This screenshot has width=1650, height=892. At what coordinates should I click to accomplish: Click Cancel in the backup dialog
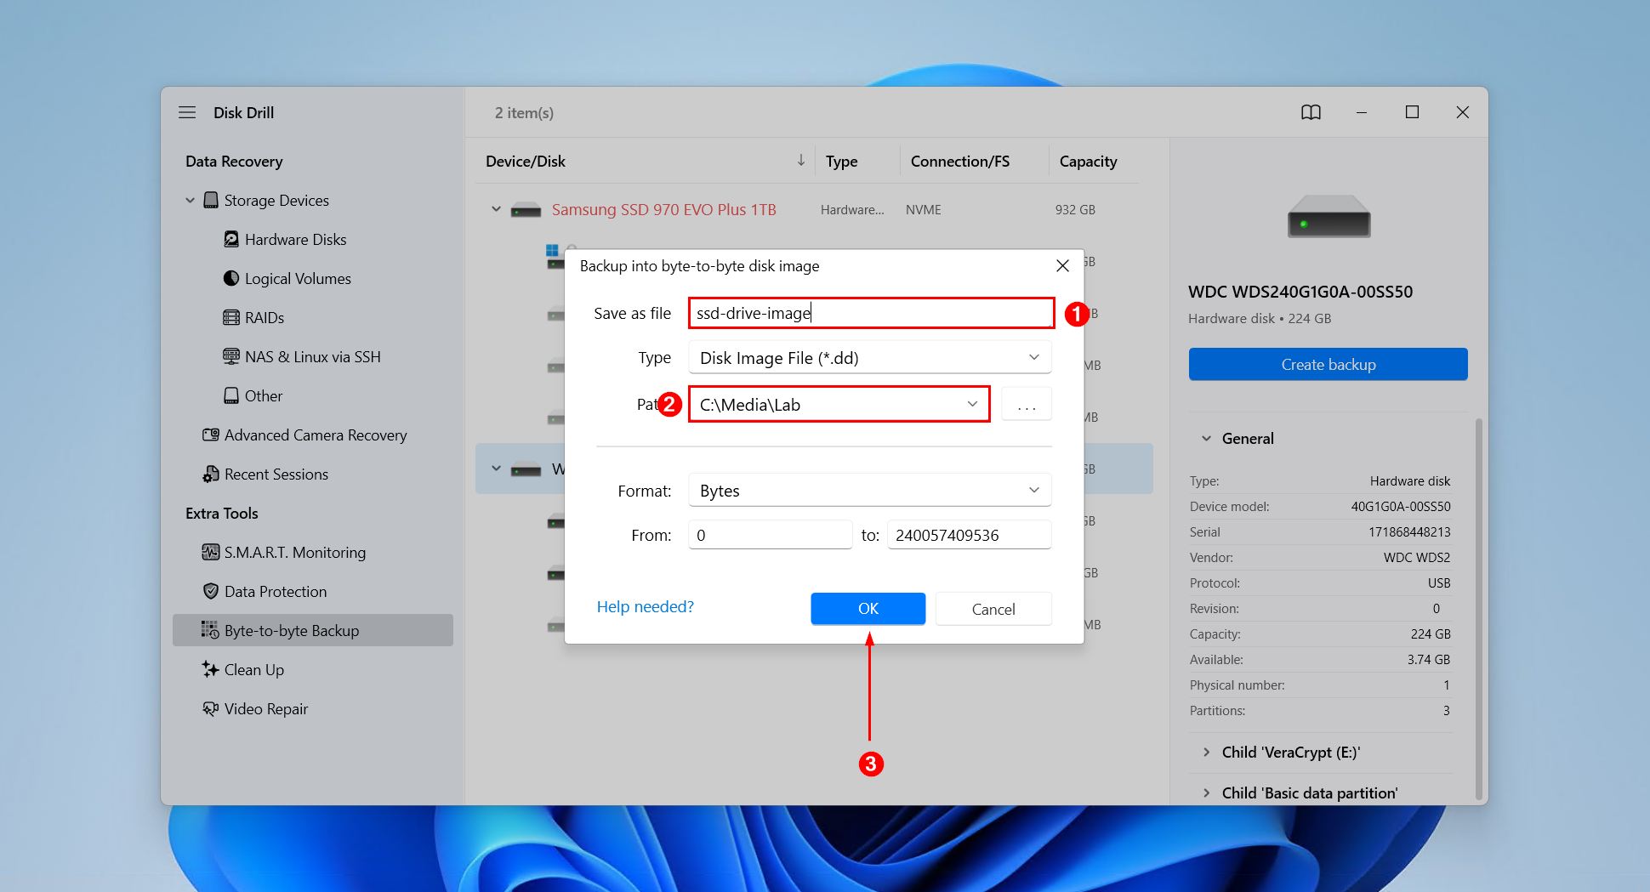993,608
